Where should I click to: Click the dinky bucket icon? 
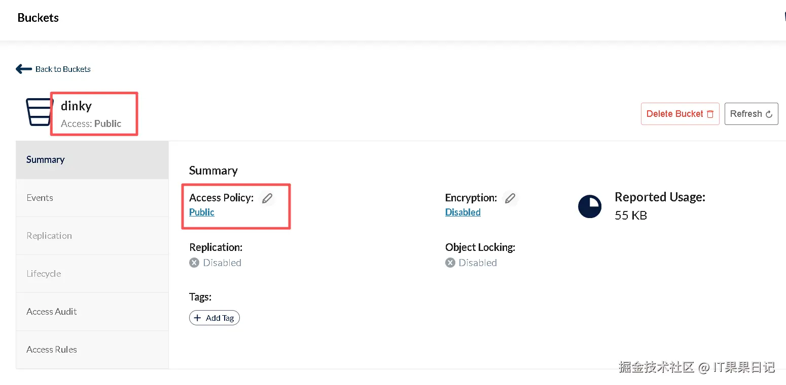[x=39, y=112]
